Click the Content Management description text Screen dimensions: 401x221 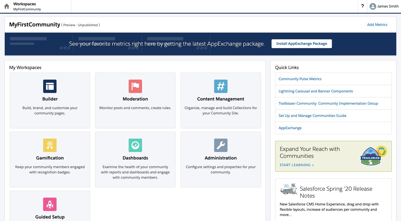tap(221, 110)
